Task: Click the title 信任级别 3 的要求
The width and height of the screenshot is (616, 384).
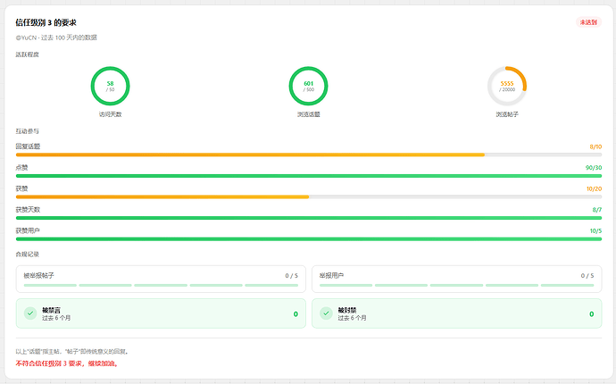Action: 46,23
